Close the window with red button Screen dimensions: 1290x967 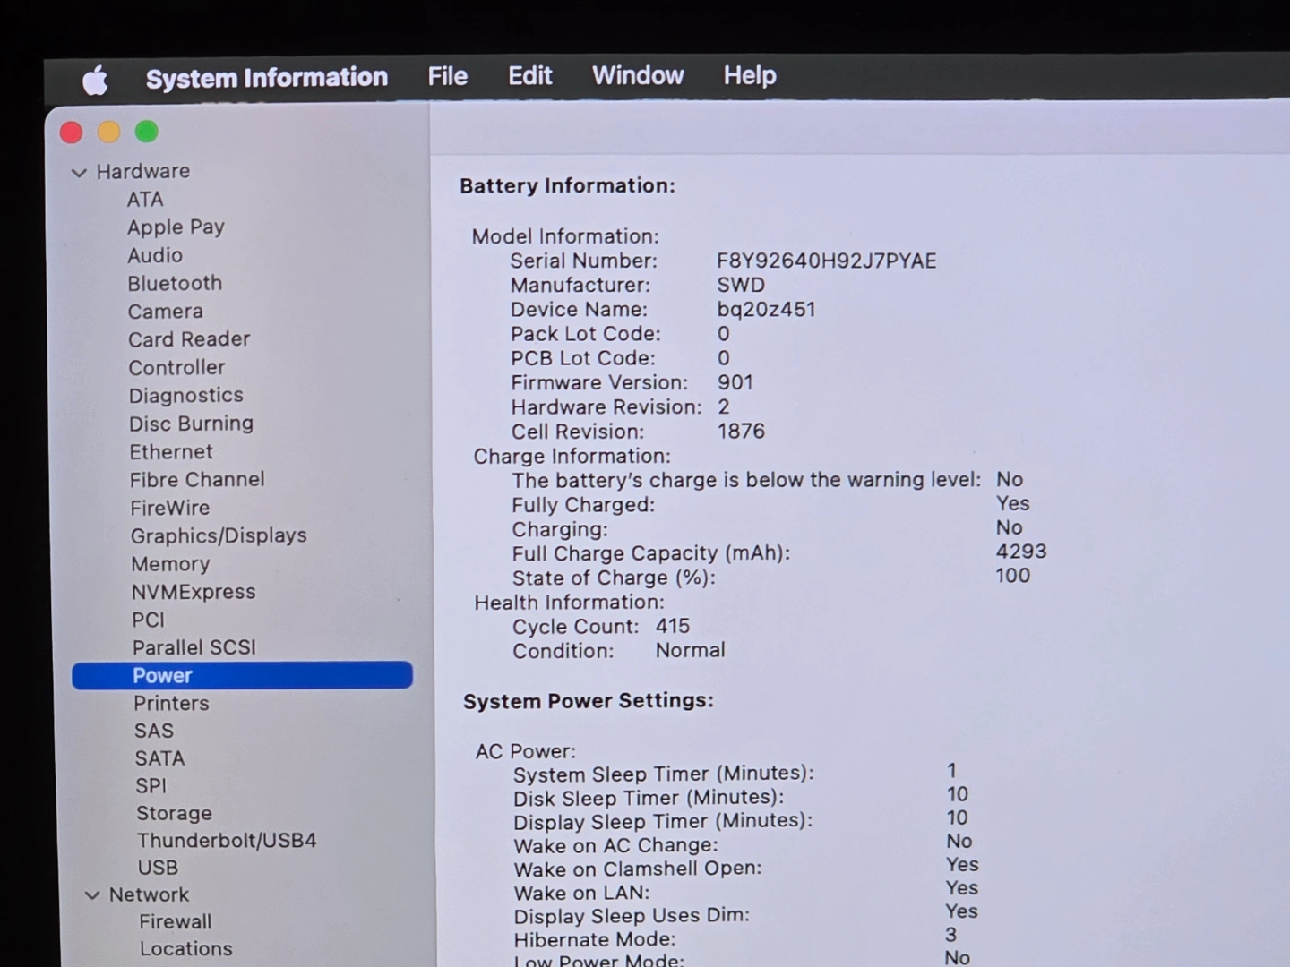click(x=72, y=133)
